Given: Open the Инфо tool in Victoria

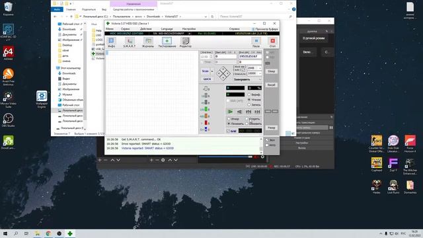Looking at the screenshot, I should (112, 42).
